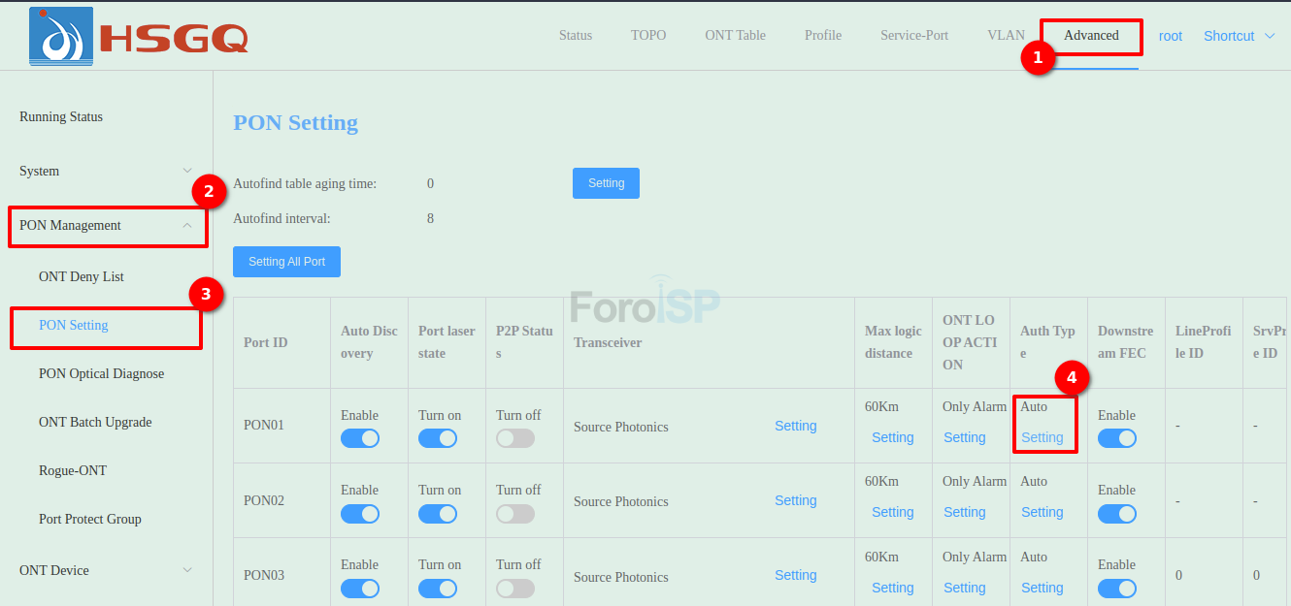Go to the TOPO tab
The width and height of the screenshot is (1291, 606).
(x=648, y=35)
